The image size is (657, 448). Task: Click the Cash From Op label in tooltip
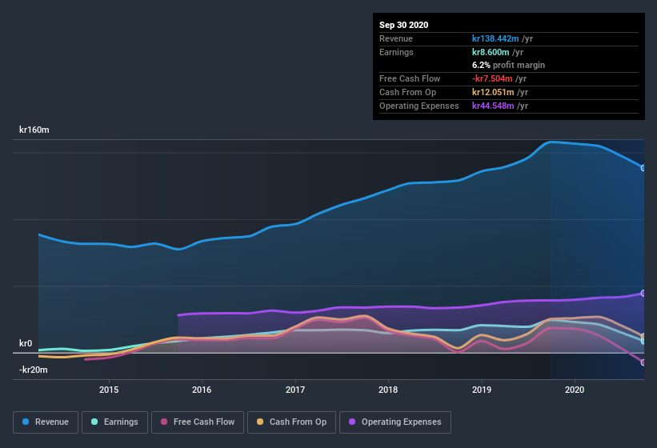[x=407, y=92]
